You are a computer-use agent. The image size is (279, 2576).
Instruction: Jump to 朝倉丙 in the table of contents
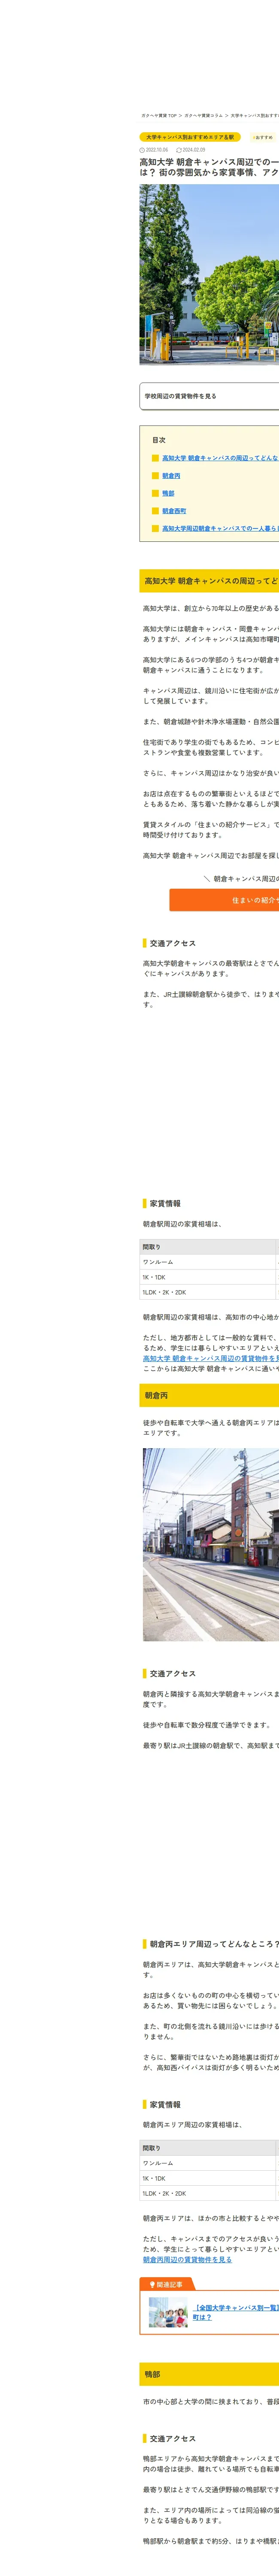tap(171, 476)
